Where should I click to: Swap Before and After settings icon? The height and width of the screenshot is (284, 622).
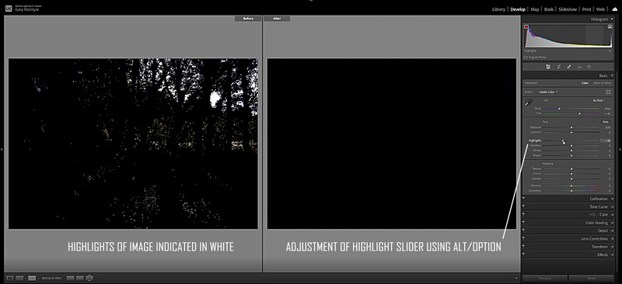(89, 278)
